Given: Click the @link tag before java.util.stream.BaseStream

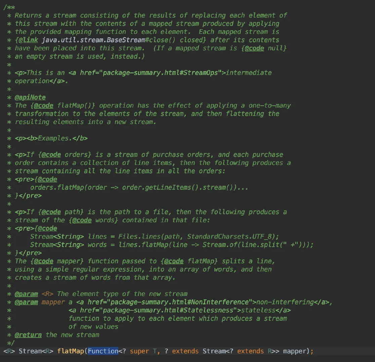Looking at the screenshot, I should coord(28,40).
